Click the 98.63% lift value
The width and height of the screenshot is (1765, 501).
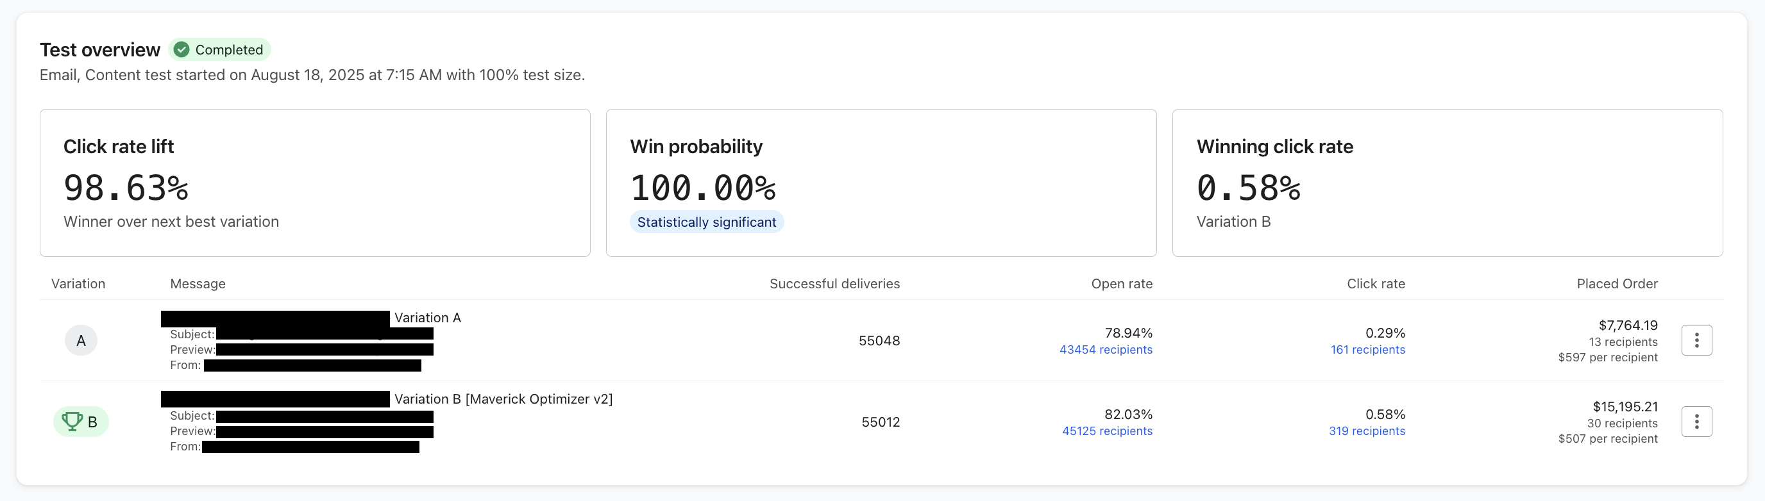tap(126, 188)
